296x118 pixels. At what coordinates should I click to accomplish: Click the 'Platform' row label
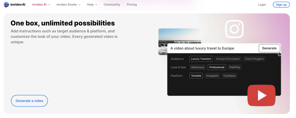tap(177, 76)
